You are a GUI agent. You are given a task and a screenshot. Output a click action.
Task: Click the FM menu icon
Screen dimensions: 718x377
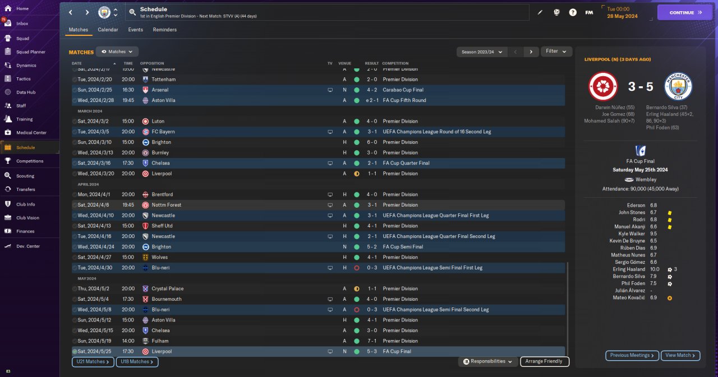589,12
